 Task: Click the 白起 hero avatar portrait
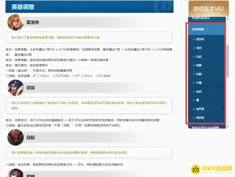pyautogui.click(x=15, y=137)
